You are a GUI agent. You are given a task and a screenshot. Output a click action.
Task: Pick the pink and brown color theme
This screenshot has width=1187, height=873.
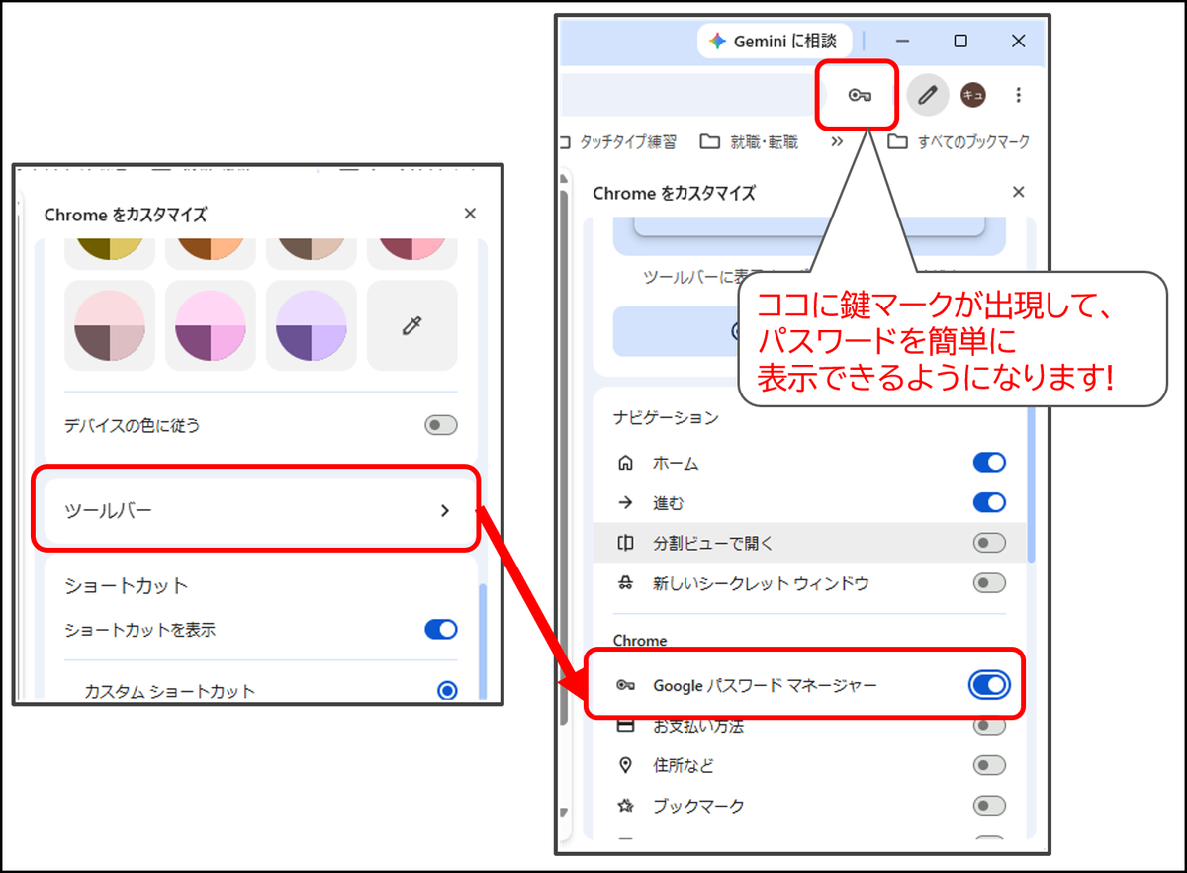coord(110,325)
